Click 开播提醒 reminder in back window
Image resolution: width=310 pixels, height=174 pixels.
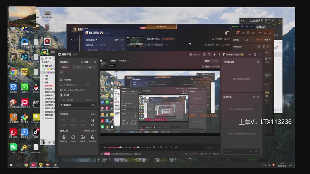(217, 39)
